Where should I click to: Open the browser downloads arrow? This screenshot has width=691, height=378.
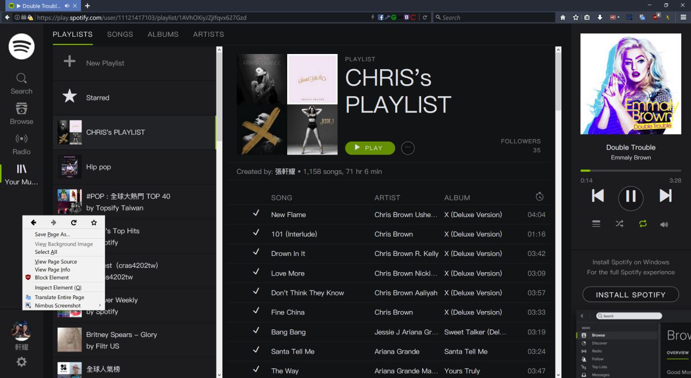click(600, 17)
